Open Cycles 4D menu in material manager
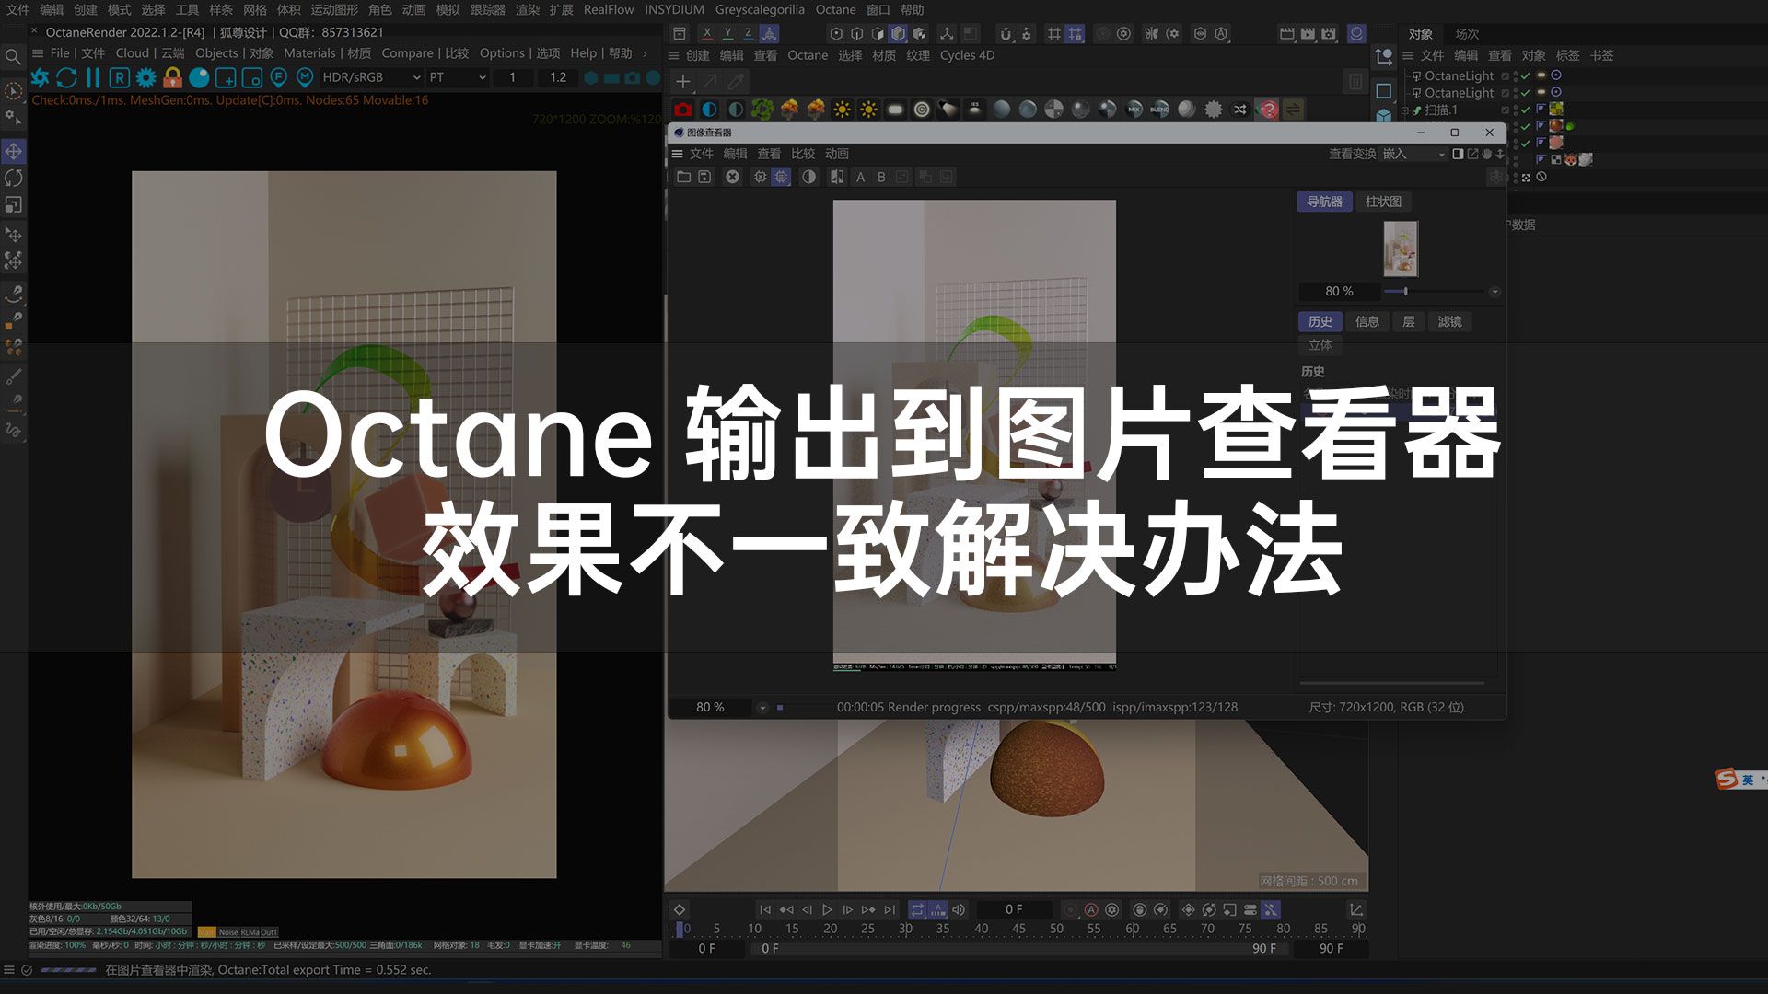1768x994 pixels. click(967, 55)
